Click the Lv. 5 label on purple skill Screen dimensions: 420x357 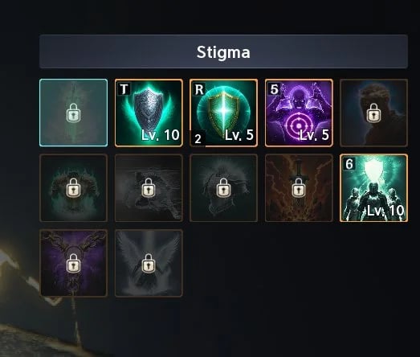(x=314, y=135)
